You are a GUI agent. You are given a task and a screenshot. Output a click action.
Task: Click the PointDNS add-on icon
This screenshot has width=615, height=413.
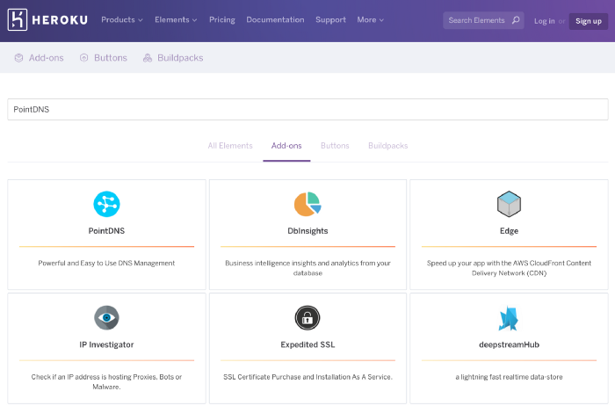tap(106, 204)
